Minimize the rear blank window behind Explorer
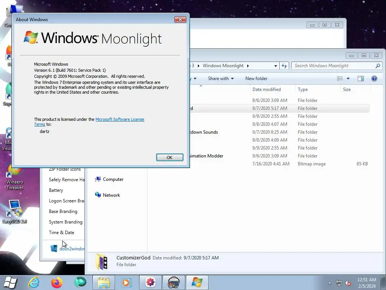The height and width of the screenshot is (290, 386). (312, 25)
